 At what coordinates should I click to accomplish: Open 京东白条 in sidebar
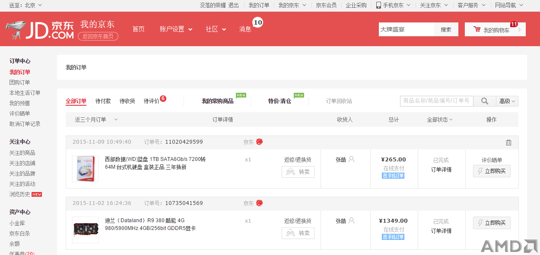pyautogui.click(x=20, y=233)
